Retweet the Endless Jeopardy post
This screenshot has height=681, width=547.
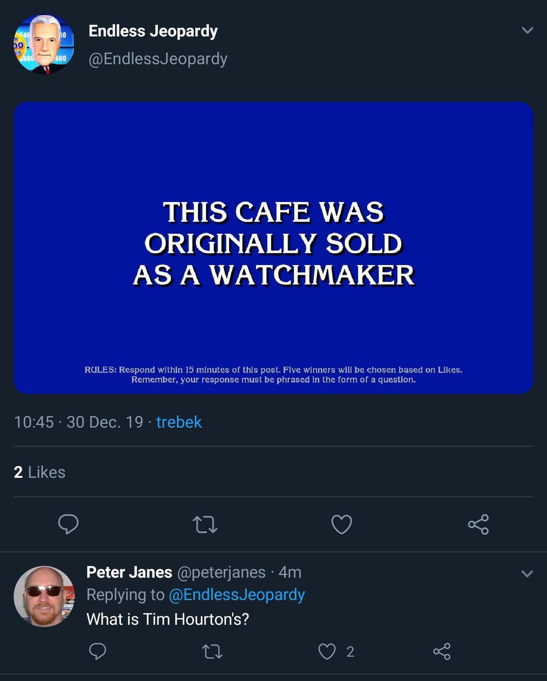[x=205, y=524]
